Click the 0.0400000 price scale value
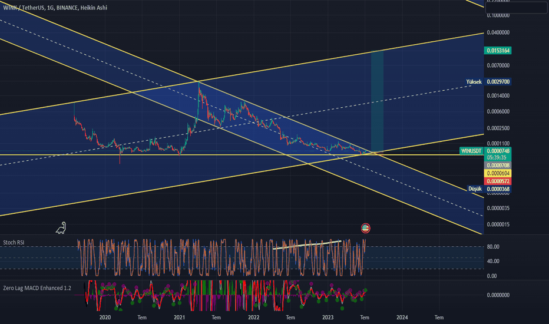549x324 pixels. (x=498, y=32)
